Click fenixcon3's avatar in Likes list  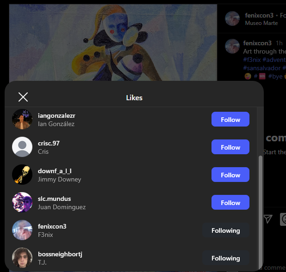click(x=22, y=230)
